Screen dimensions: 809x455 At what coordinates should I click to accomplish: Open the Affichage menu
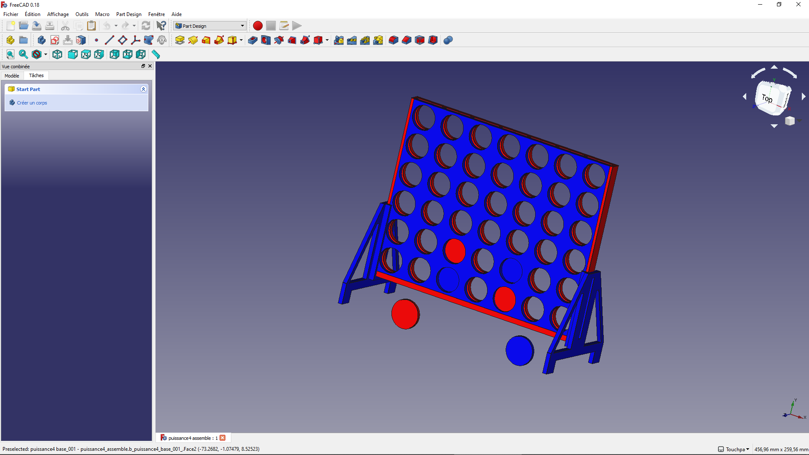tap(58, 14)
